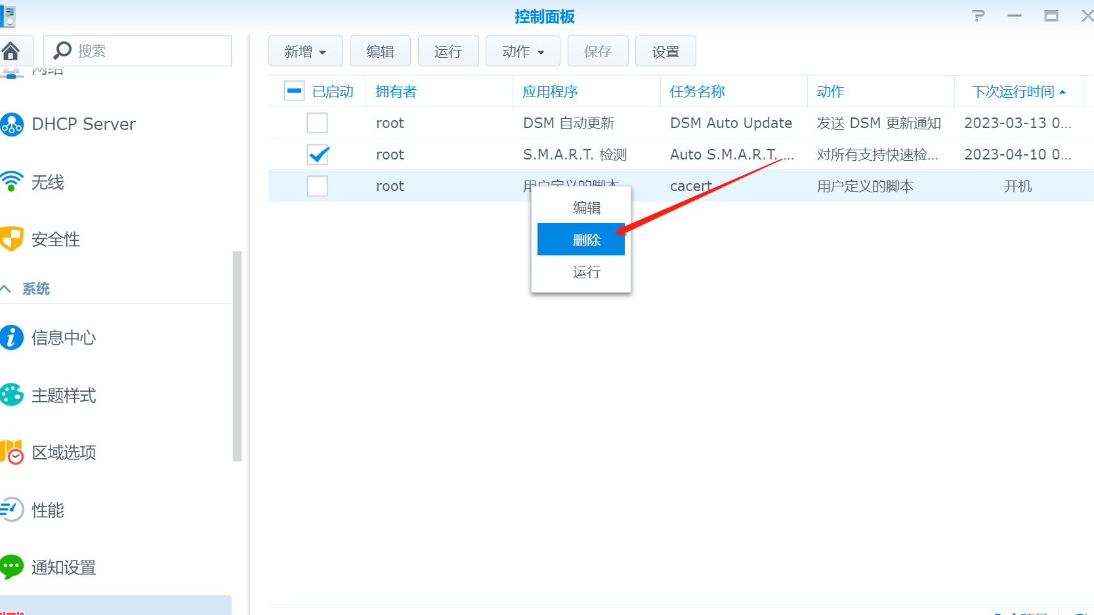Choose 删除 in the context menu
1094x615 pixels.
tap(581, 240)
